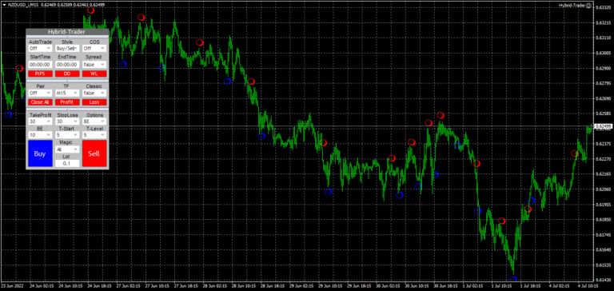
Task: Expand the T-Level dropdown
Action: click(x=94, y=135)
